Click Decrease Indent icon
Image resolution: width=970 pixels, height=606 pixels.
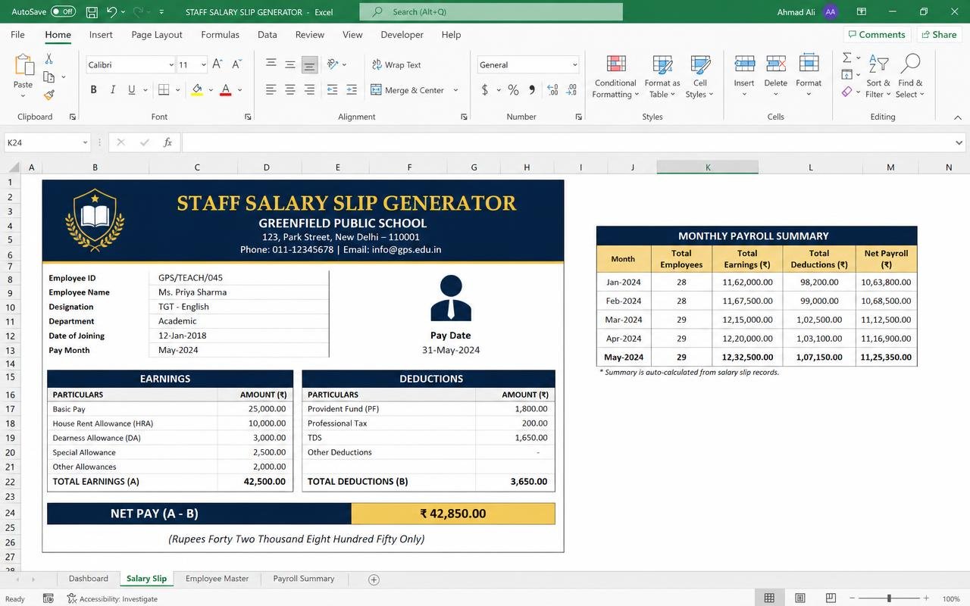click(x=332, y=89)
